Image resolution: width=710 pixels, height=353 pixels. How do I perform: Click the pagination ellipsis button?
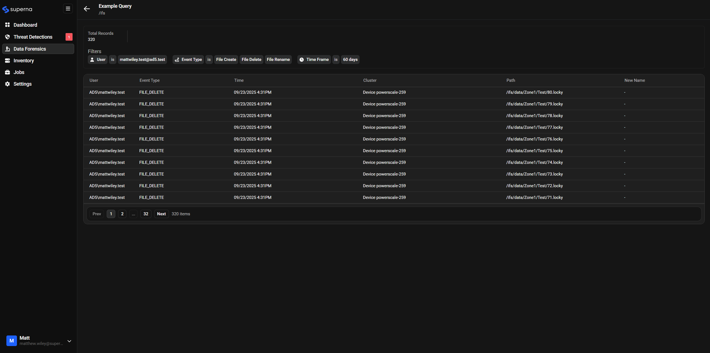133,214
